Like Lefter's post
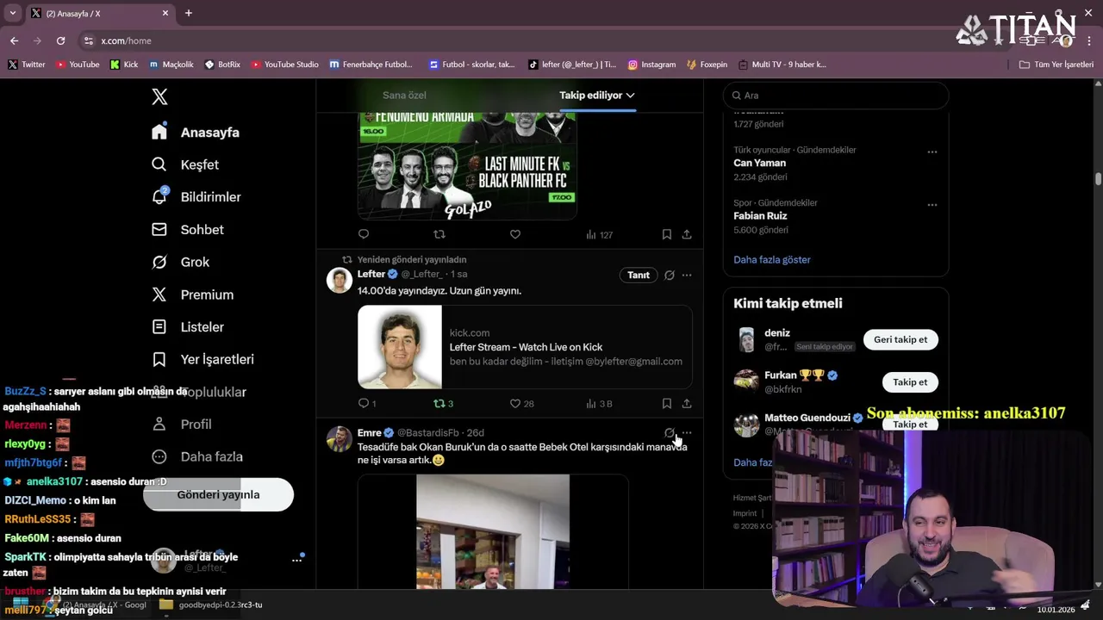The height and width of the screenshot is (620, 1103). 521,403
